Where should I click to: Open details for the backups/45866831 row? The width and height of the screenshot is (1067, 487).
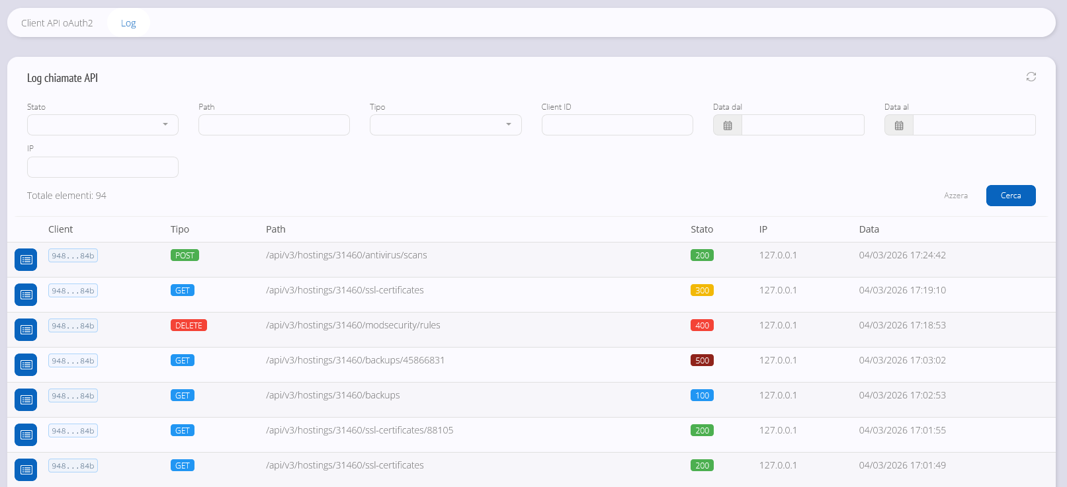point(26,365)
